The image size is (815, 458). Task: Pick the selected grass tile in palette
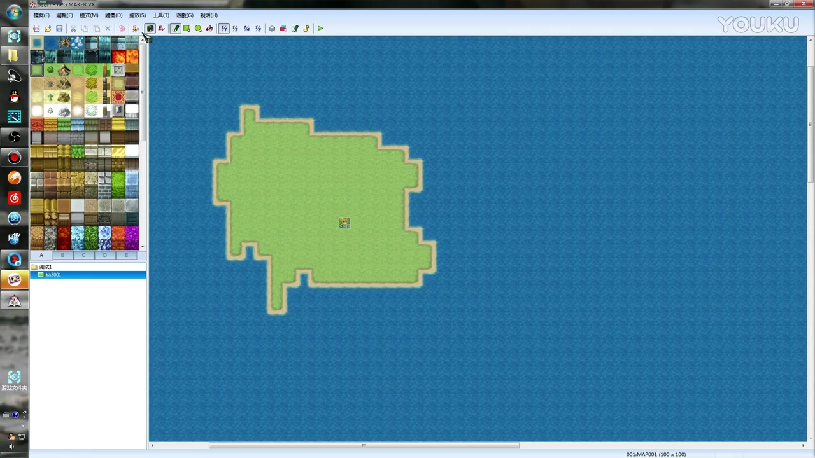click(x=37, y=70)
